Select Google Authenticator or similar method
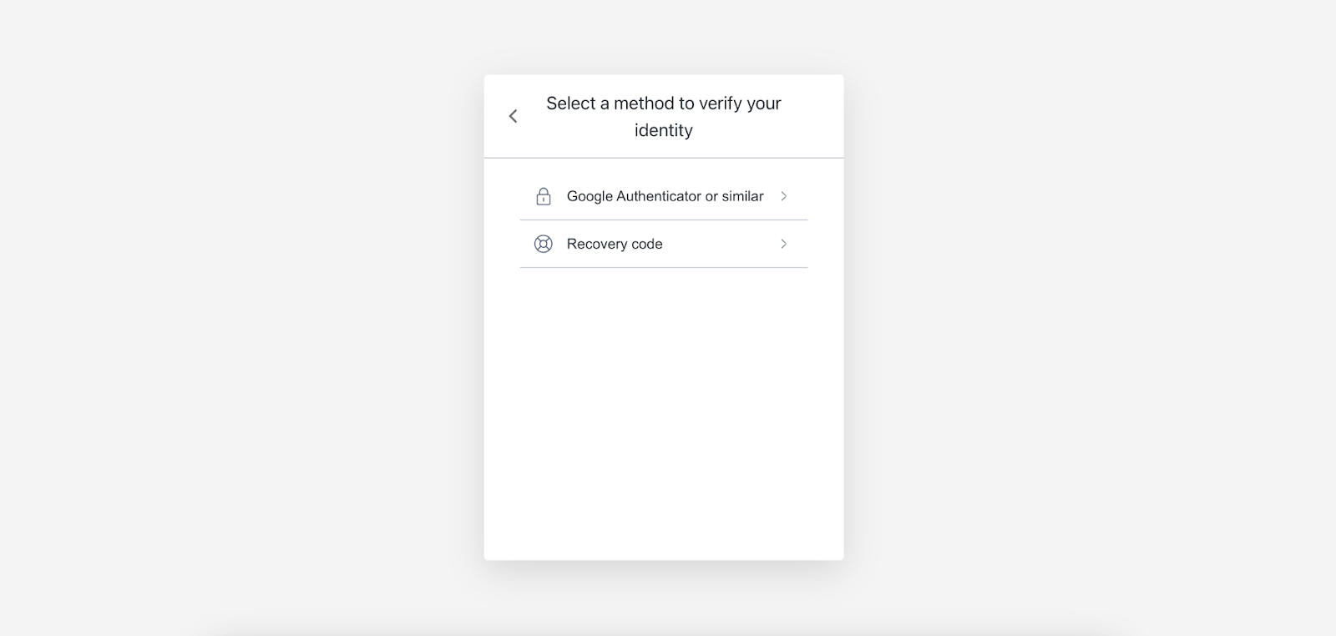The height and width of the screenshot is (636, 1336). pyautogui.click(x=664, y=196)
